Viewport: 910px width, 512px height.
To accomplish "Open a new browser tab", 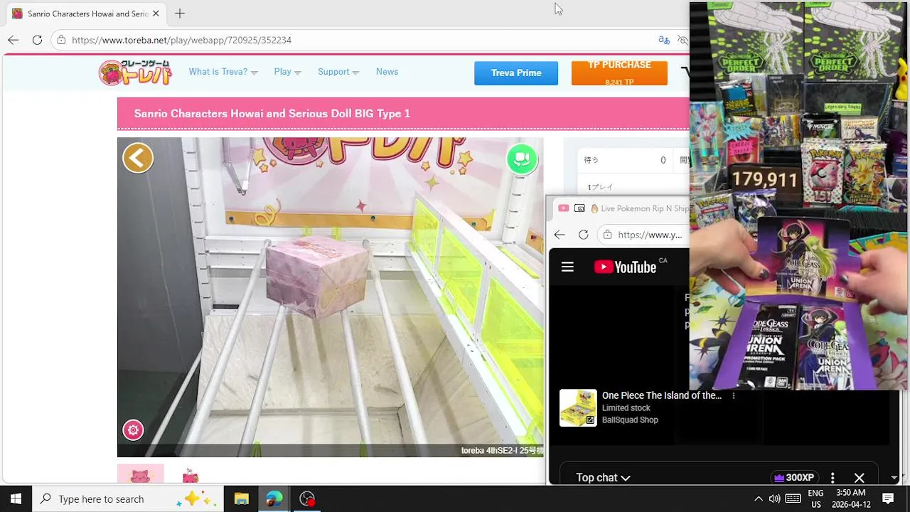I will 180,14.
